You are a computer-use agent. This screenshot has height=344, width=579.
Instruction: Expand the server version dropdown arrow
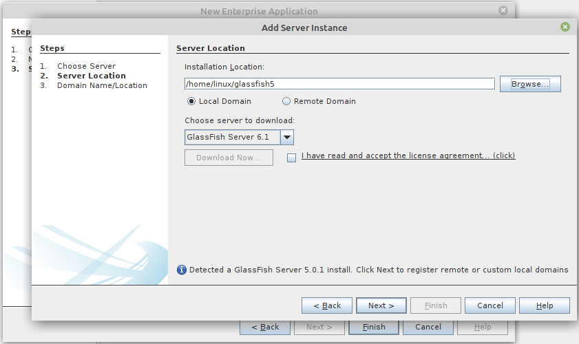click(x=288, y=137)
